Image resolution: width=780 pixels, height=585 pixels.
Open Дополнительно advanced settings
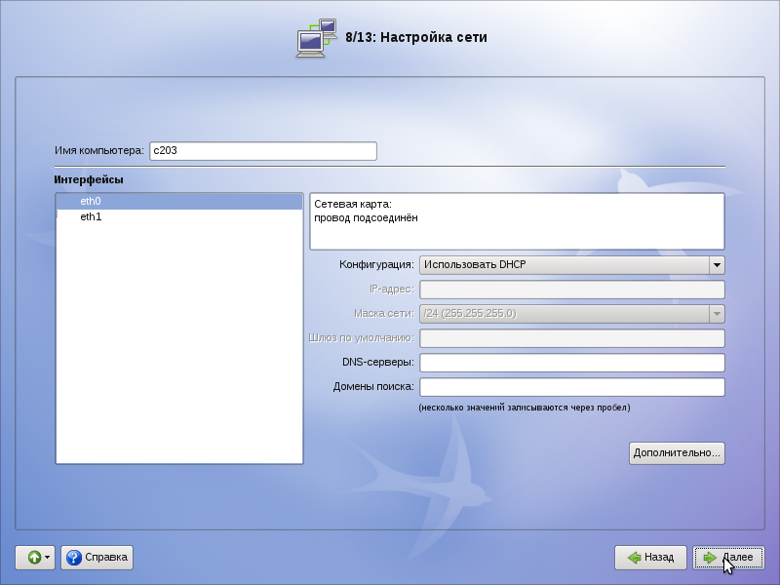click(677, 452)
